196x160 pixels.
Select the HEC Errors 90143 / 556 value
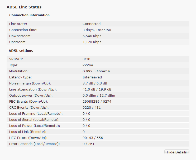point(93,138)
